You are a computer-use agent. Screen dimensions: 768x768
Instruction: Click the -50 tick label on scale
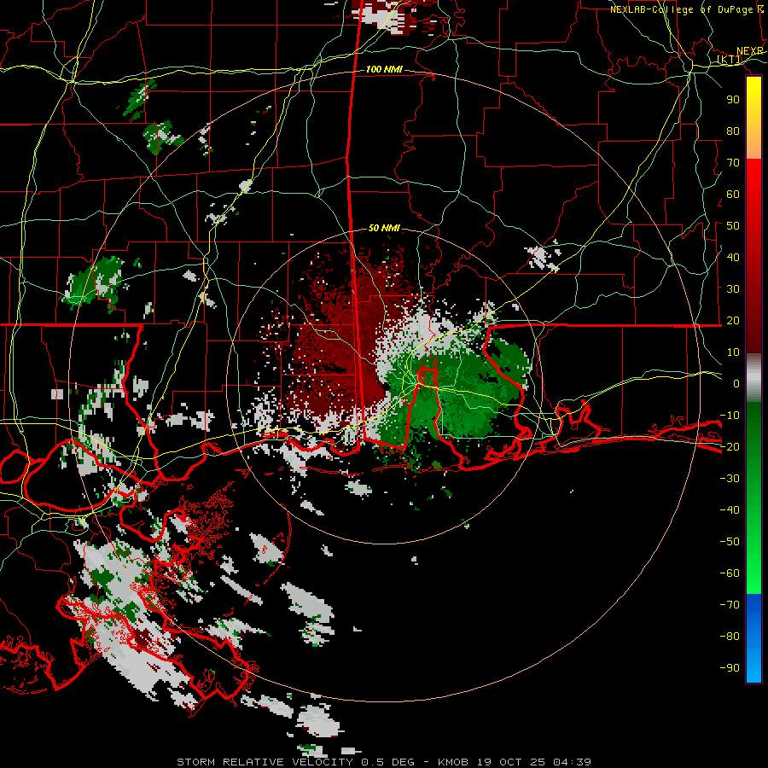pos(730,541)
